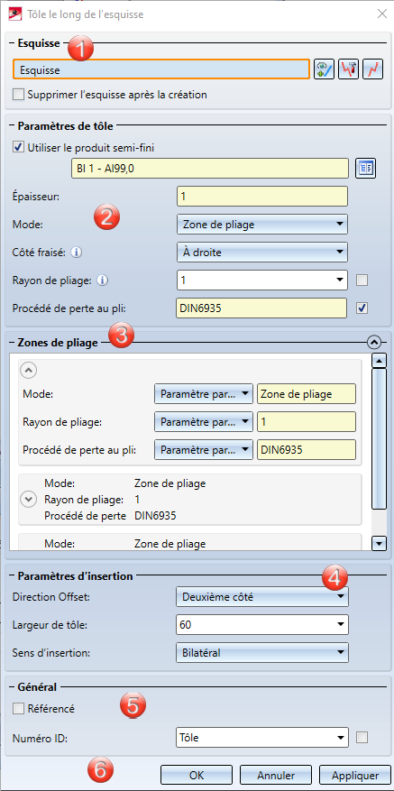Screen dimensions: 394x791
Task: Click info icon next to Rayon de pliage
Action: coord(103,280)
